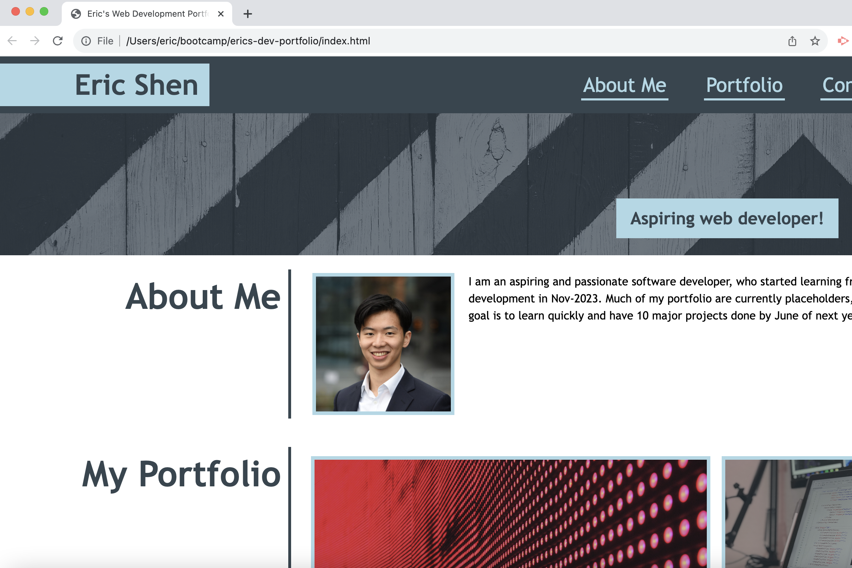852x568 pixels.
Task: Click the File label in the address bar
Action: 104,41
